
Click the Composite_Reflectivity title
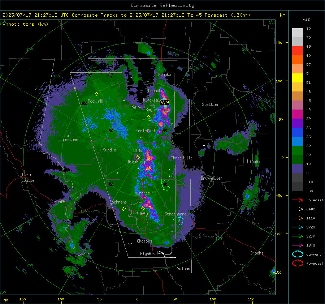[x=162, y=5]
